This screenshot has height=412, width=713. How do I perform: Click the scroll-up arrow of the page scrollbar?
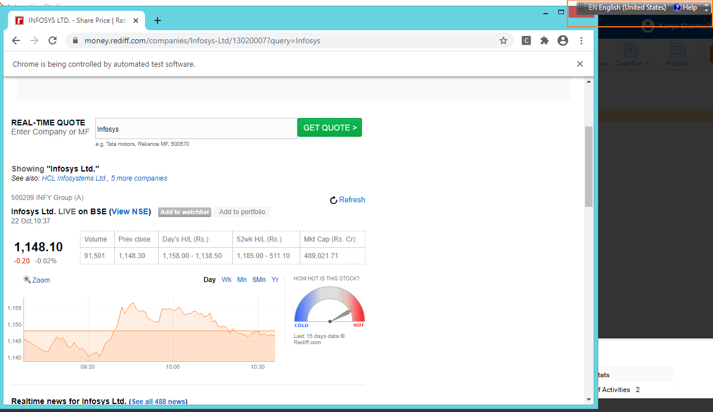(x=589, y=83)
